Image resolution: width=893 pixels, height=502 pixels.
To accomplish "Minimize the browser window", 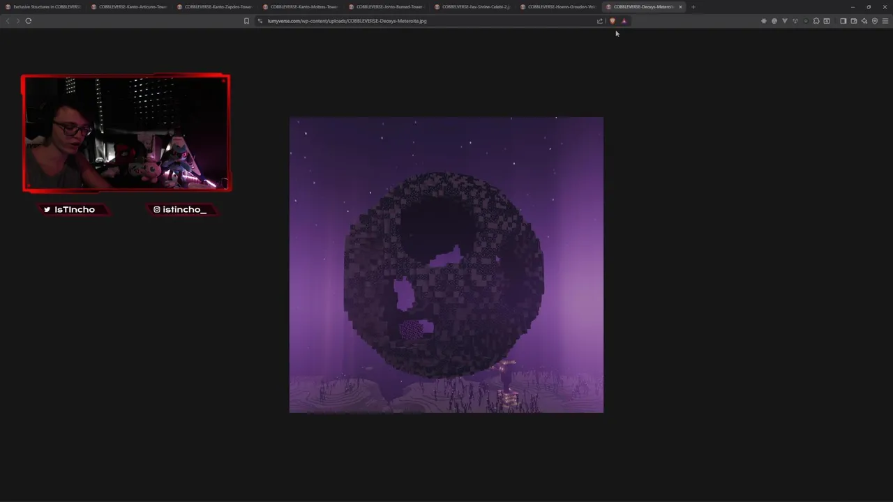I will (x=853, y=7).
